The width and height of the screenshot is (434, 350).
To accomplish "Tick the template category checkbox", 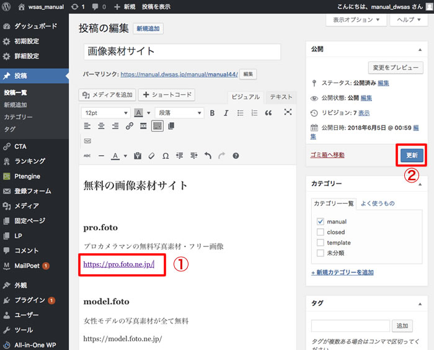I will 321,243.
